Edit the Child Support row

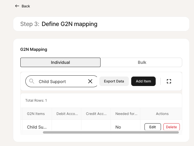153,127
